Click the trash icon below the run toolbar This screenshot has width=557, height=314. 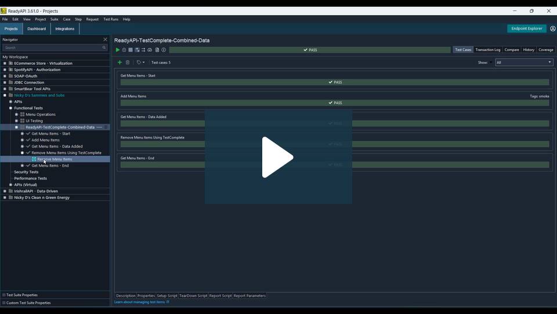point(128,63)
